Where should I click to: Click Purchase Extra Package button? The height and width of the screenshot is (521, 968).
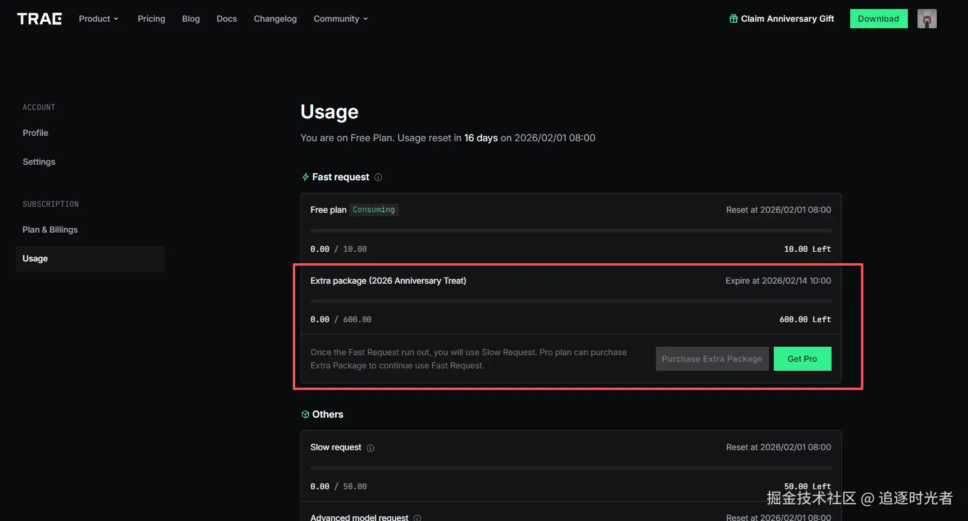[712, 359]
